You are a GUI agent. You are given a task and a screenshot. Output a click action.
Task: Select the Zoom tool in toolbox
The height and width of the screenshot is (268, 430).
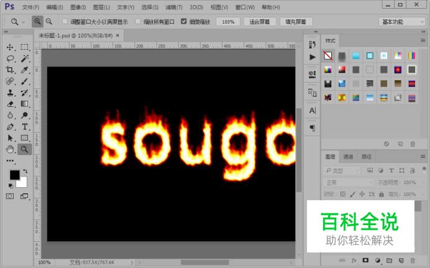[24, 149]
